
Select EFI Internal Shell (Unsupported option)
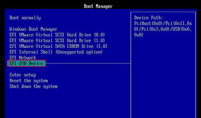[56, 52]
